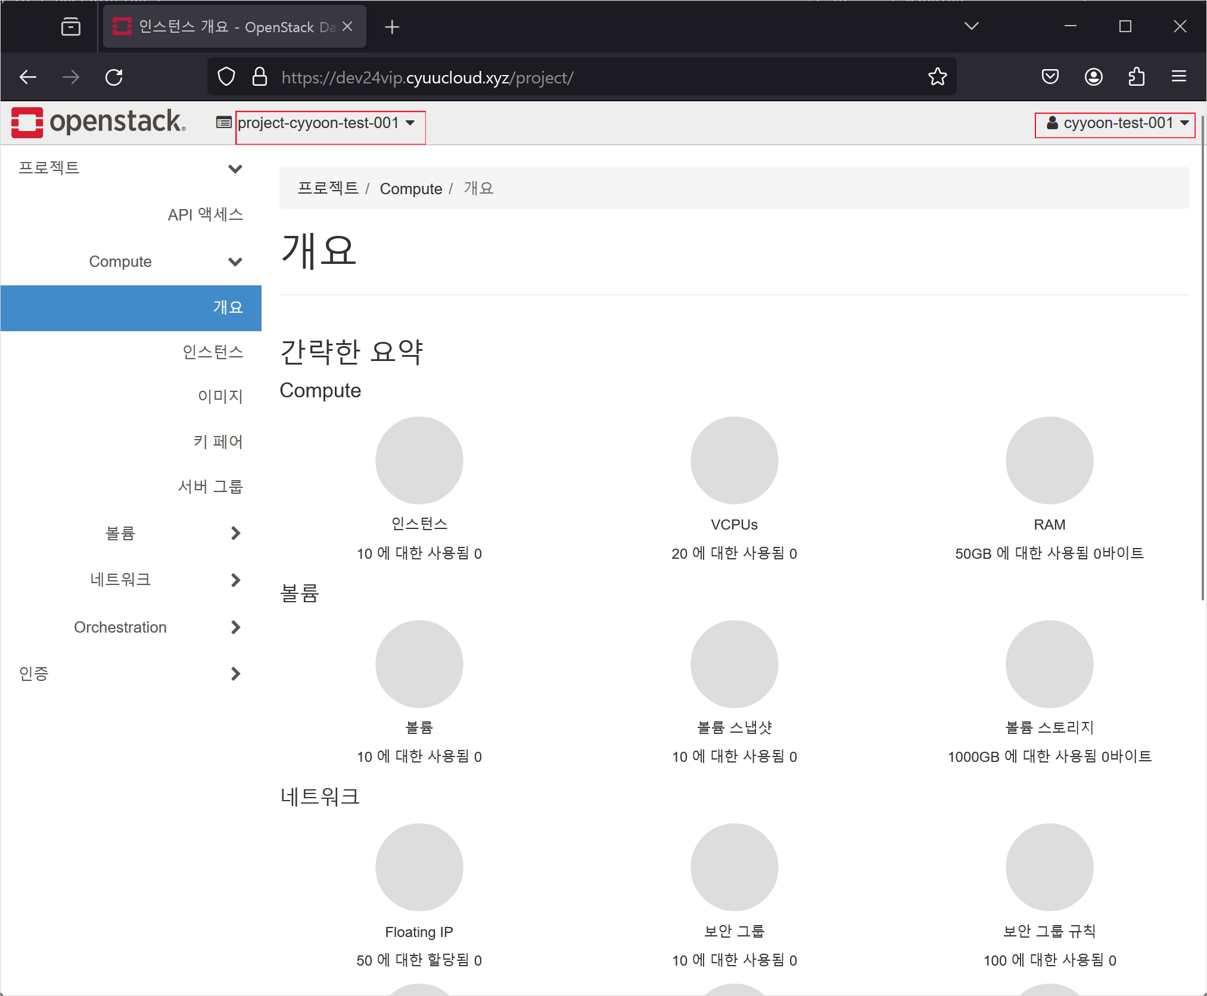Open the browser extensions icon

click(x=1136, y=77)
